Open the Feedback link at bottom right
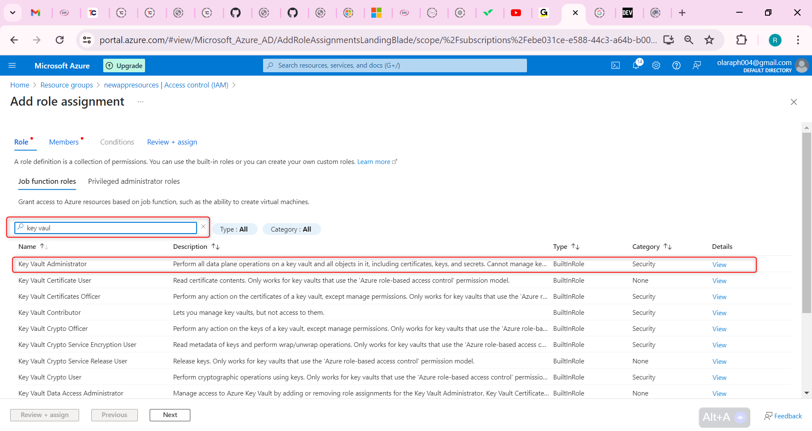Image resolution: width=812 pixels, height=431 pixels. click(783, 416)
